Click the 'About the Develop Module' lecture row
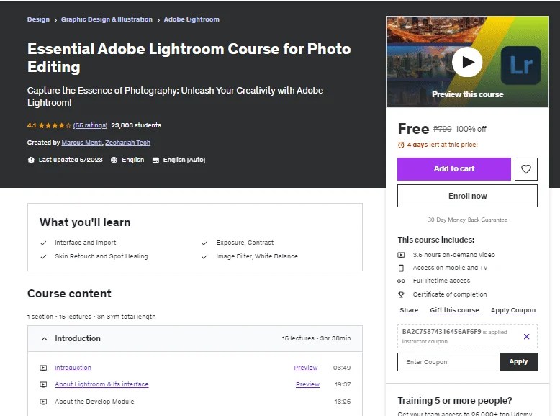This screenshot has height=416, width=560. pyautogui.click(x=195, y=402)
